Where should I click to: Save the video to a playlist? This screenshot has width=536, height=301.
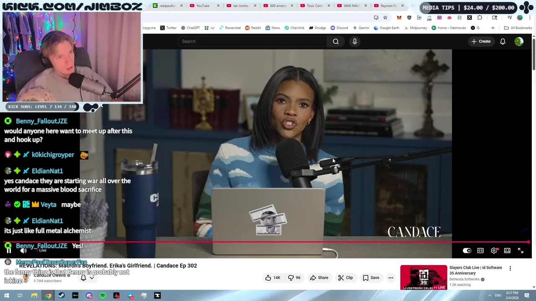tap(371, 278)
